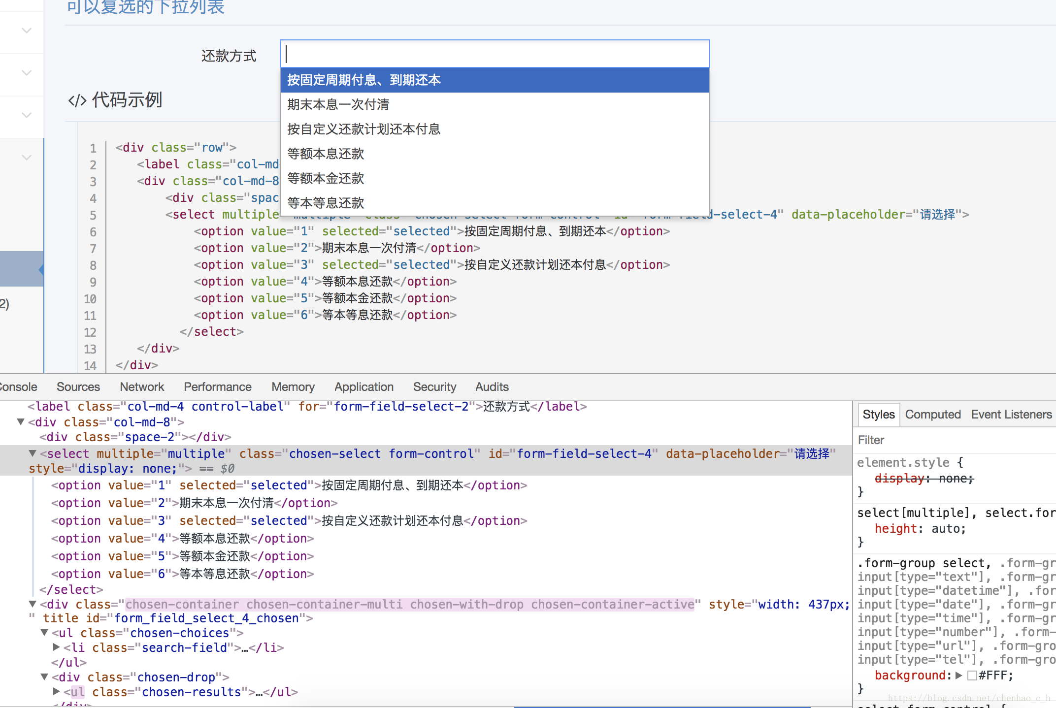
Task: Select 等额本息还款 in the dropdown list
Action: (495, 154)
